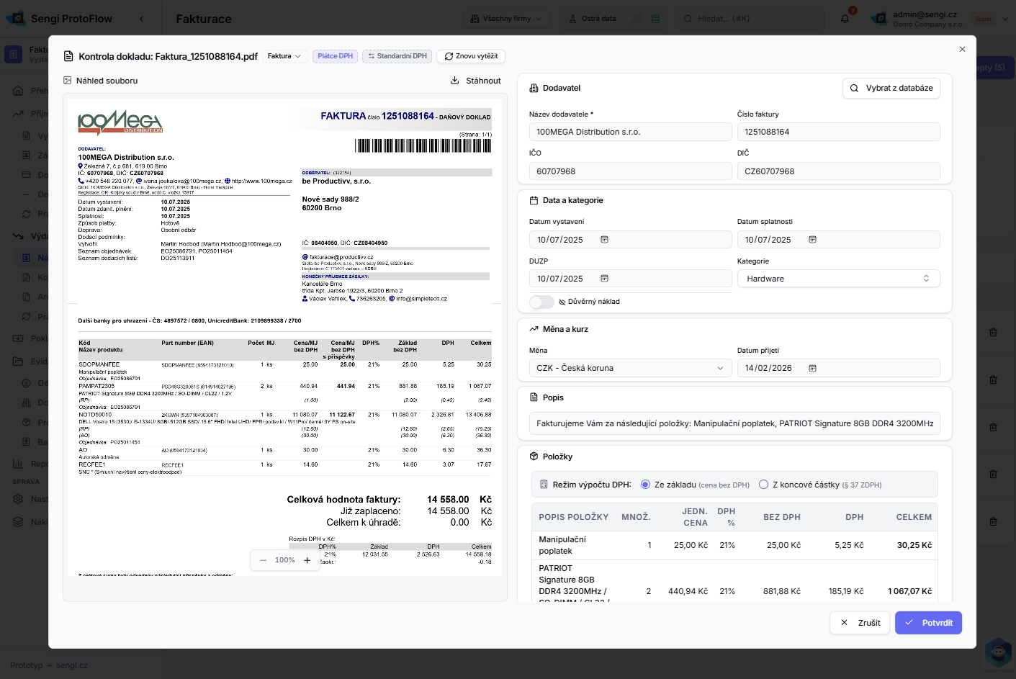Click Vybrat z databáze button
Screen dimensions: 1016x679
click(x=891, y=88)
